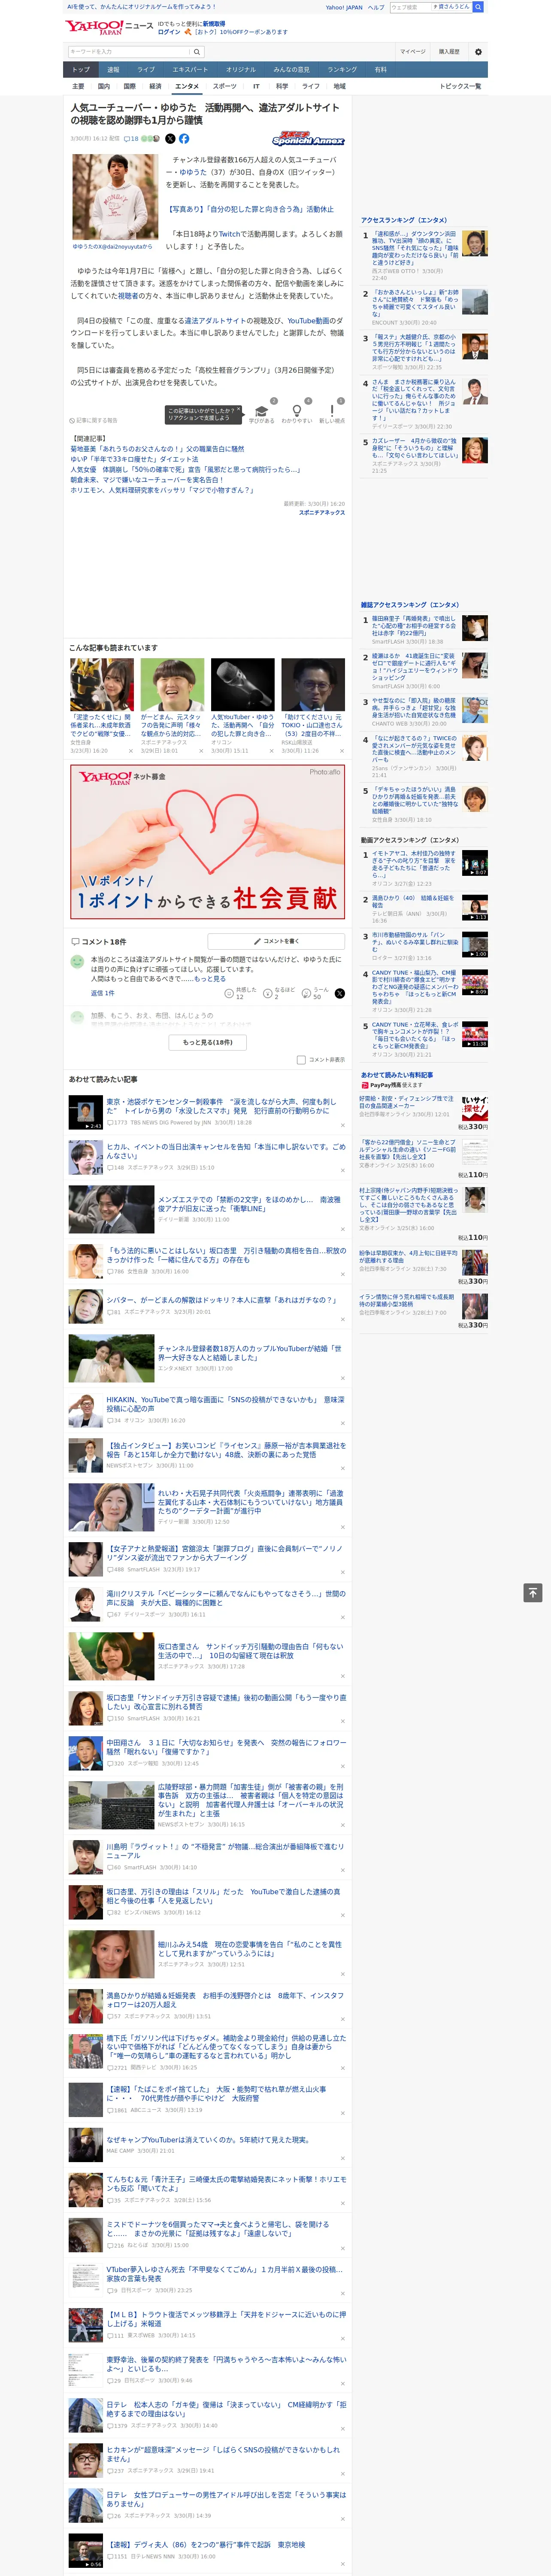Select the スポーツ category tab

click(225, 86)
